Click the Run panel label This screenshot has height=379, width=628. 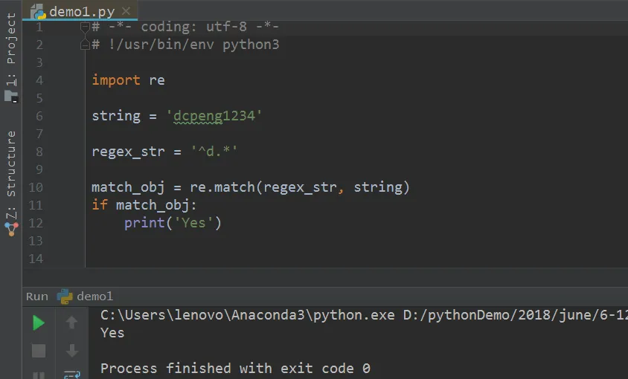click(37, 297)
